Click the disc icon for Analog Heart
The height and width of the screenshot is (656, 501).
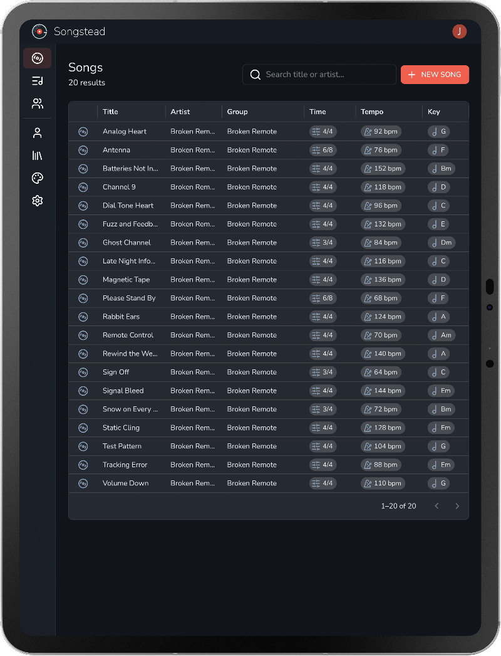(x=83, y=132)
